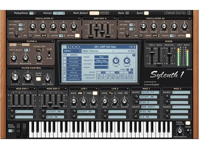199x149 pixels.
Task: Click the LFO 1 Gain knob
Action: (x=83, y=101)
